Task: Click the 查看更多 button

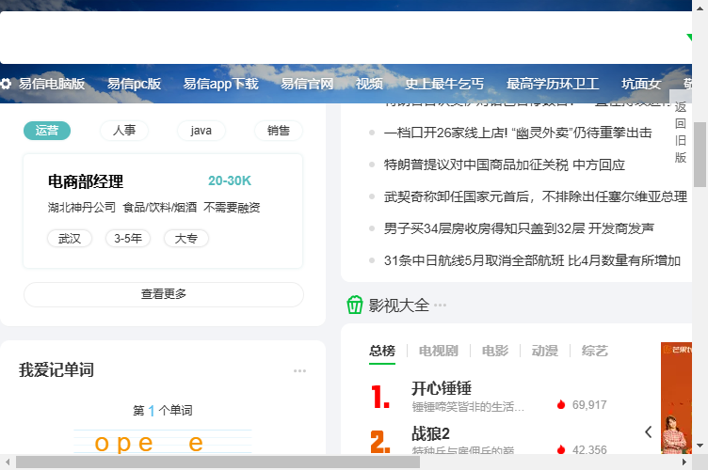Action: coord(164,294)
